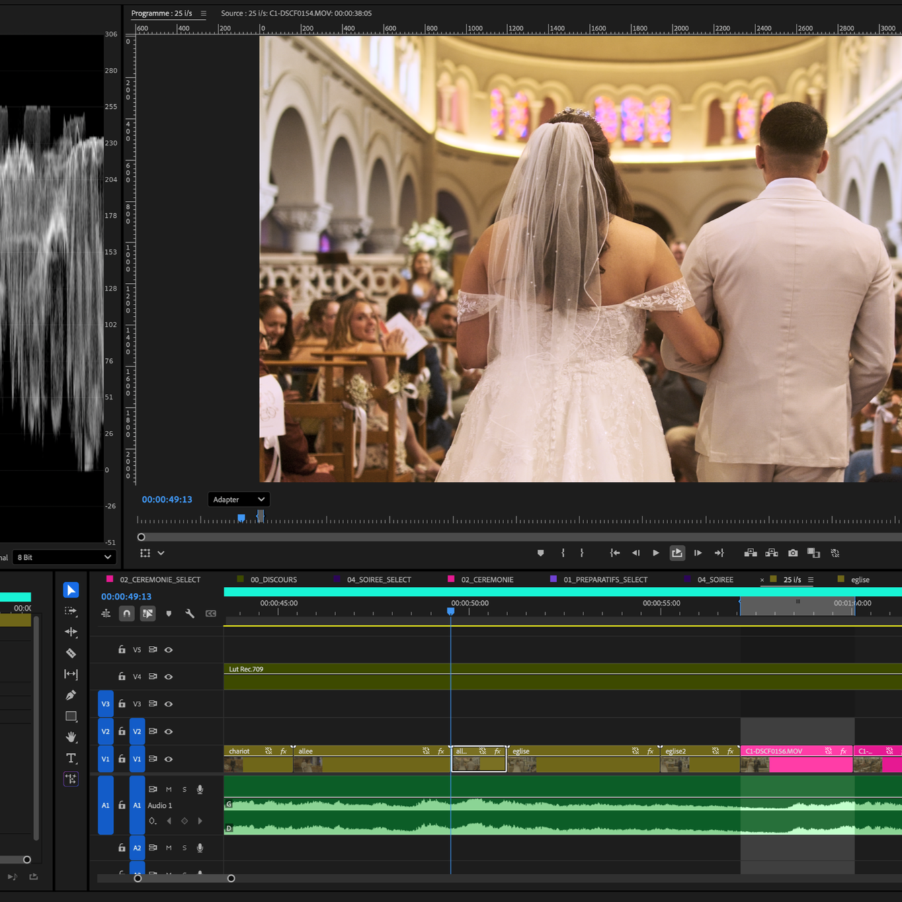Open the Adapter zoom level dropdown
The height and width of the screenshot is (902, 902).
[239, 499]
